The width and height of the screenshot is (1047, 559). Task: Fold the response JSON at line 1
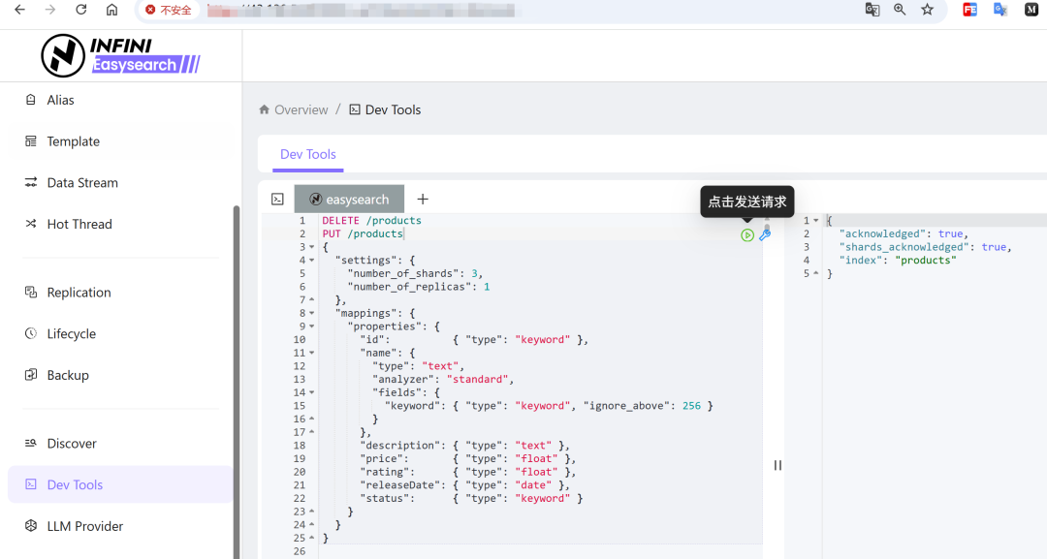tap(816, 221)
